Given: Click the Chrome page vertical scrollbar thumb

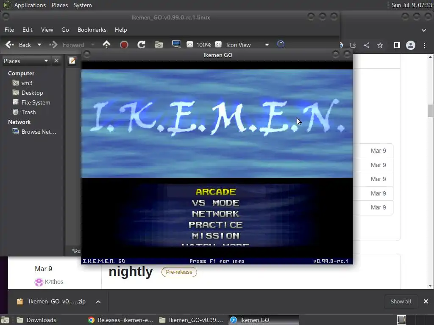Looking at the screenshot, I should 430,110.
